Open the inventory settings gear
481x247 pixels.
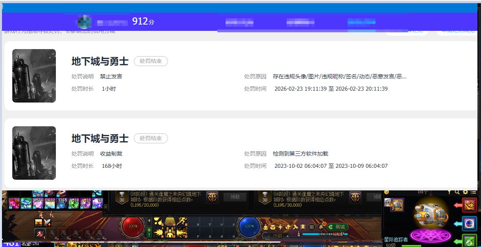465,192
